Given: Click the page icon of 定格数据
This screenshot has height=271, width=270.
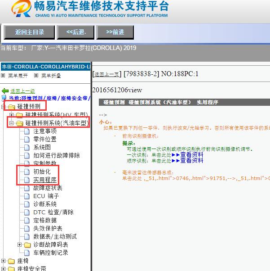Looking at the screenshot, I should tap(27, 221).
